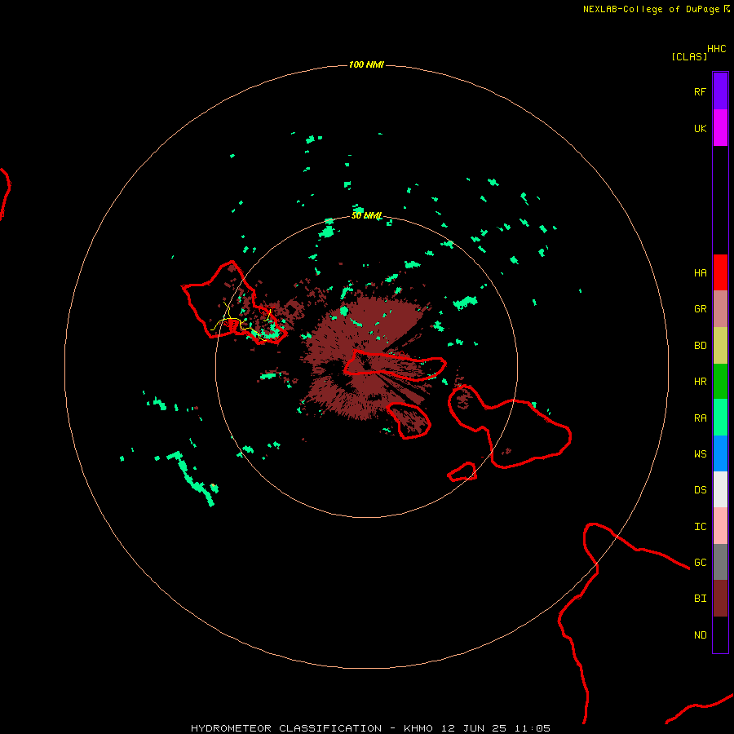Click the brown BI legend swatch
This screenshot has height=734, width=734.
(720, 599)
